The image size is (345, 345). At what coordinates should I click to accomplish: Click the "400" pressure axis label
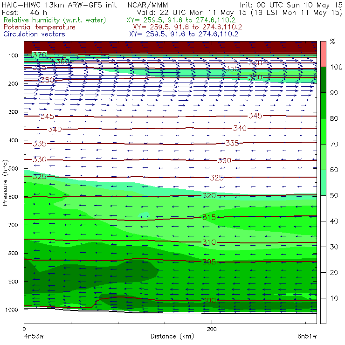point(13,140)
